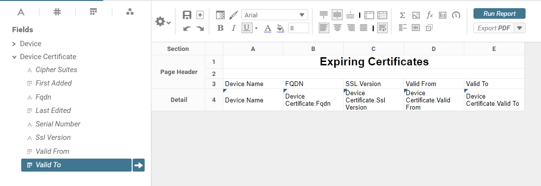
Task: Open the font color picker
Action: pos(268,28)
